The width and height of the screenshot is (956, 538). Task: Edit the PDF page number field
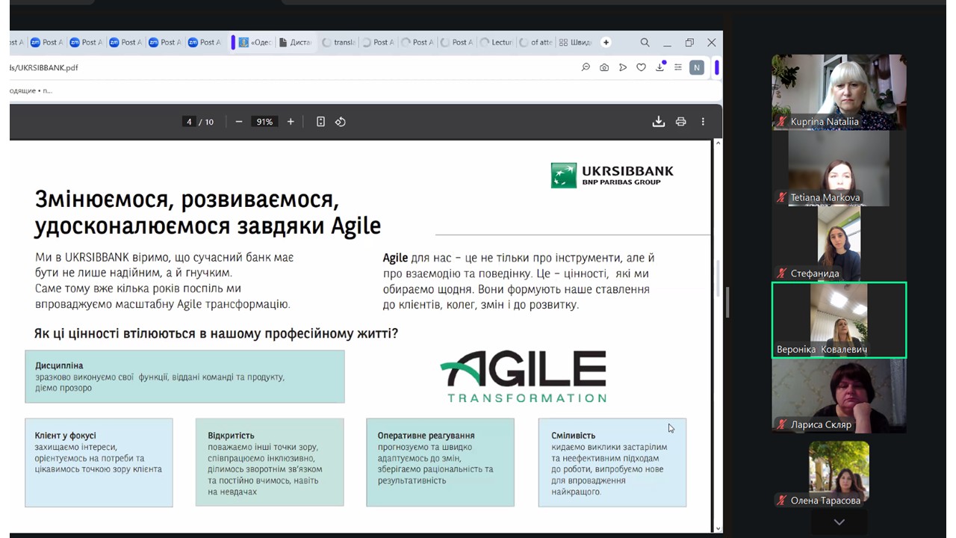[190, 122]
